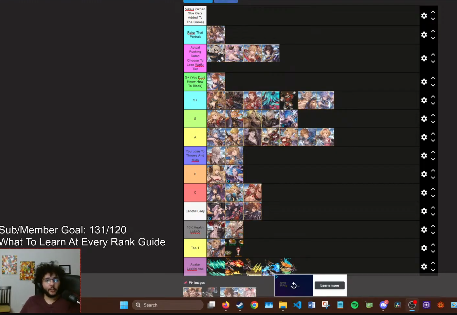Move the 10K Health LMAO row up

tap(433, 226)
